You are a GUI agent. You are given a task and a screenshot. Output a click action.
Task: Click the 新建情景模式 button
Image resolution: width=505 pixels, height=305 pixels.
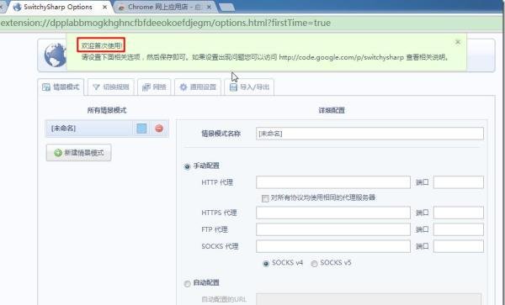coord(78,153)
